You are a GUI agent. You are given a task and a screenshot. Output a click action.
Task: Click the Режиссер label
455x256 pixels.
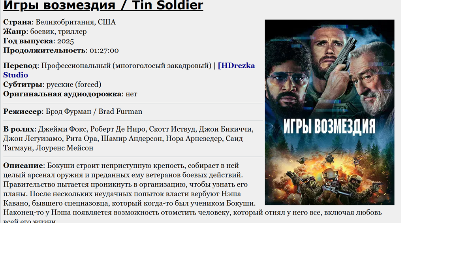pyautogui.click(x=23, y=112)
